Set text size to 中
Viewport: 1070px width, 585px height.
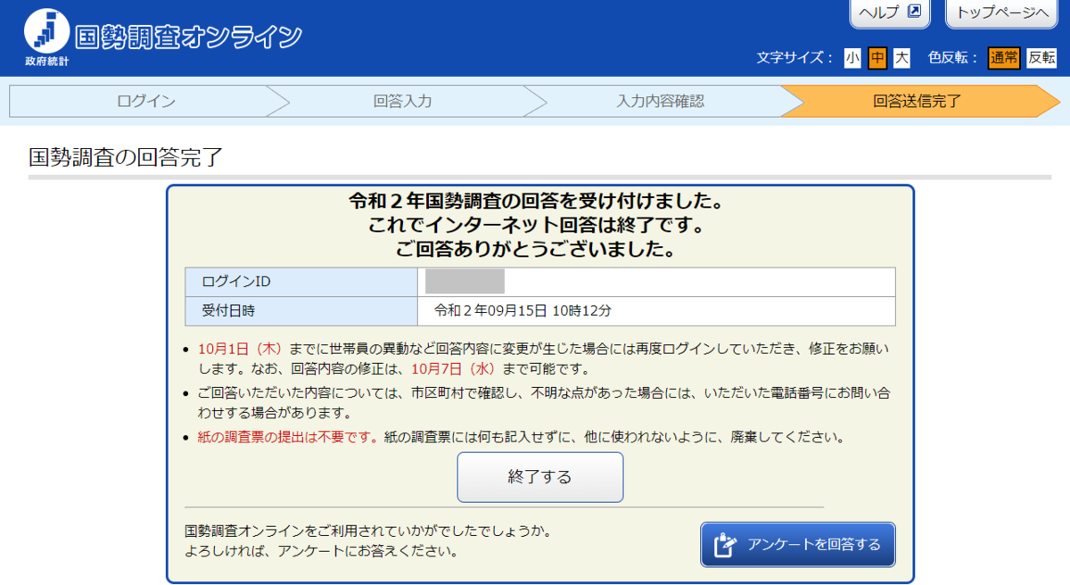(877, 58)
